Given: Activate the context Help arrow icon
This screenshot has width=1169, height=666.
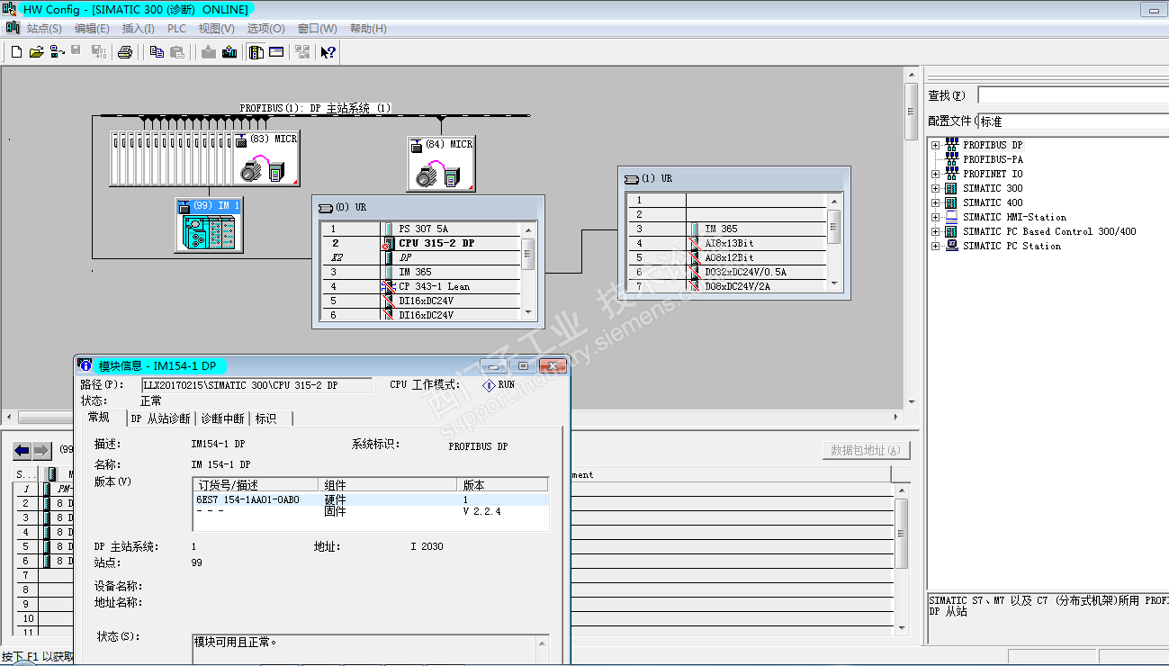Looking at the screenshot, I should (328, 52).
